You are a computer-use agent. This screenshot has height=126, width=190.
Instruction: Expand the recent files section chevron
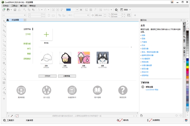pos(131,47)
